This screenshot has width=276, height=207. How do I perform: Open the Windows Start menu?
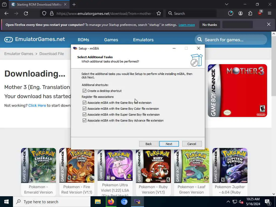6,202
